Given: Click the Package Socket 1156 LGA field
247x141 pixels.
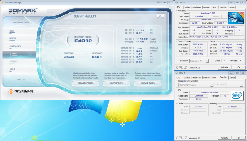Looking at the screenshot, I should pos(208,20).
